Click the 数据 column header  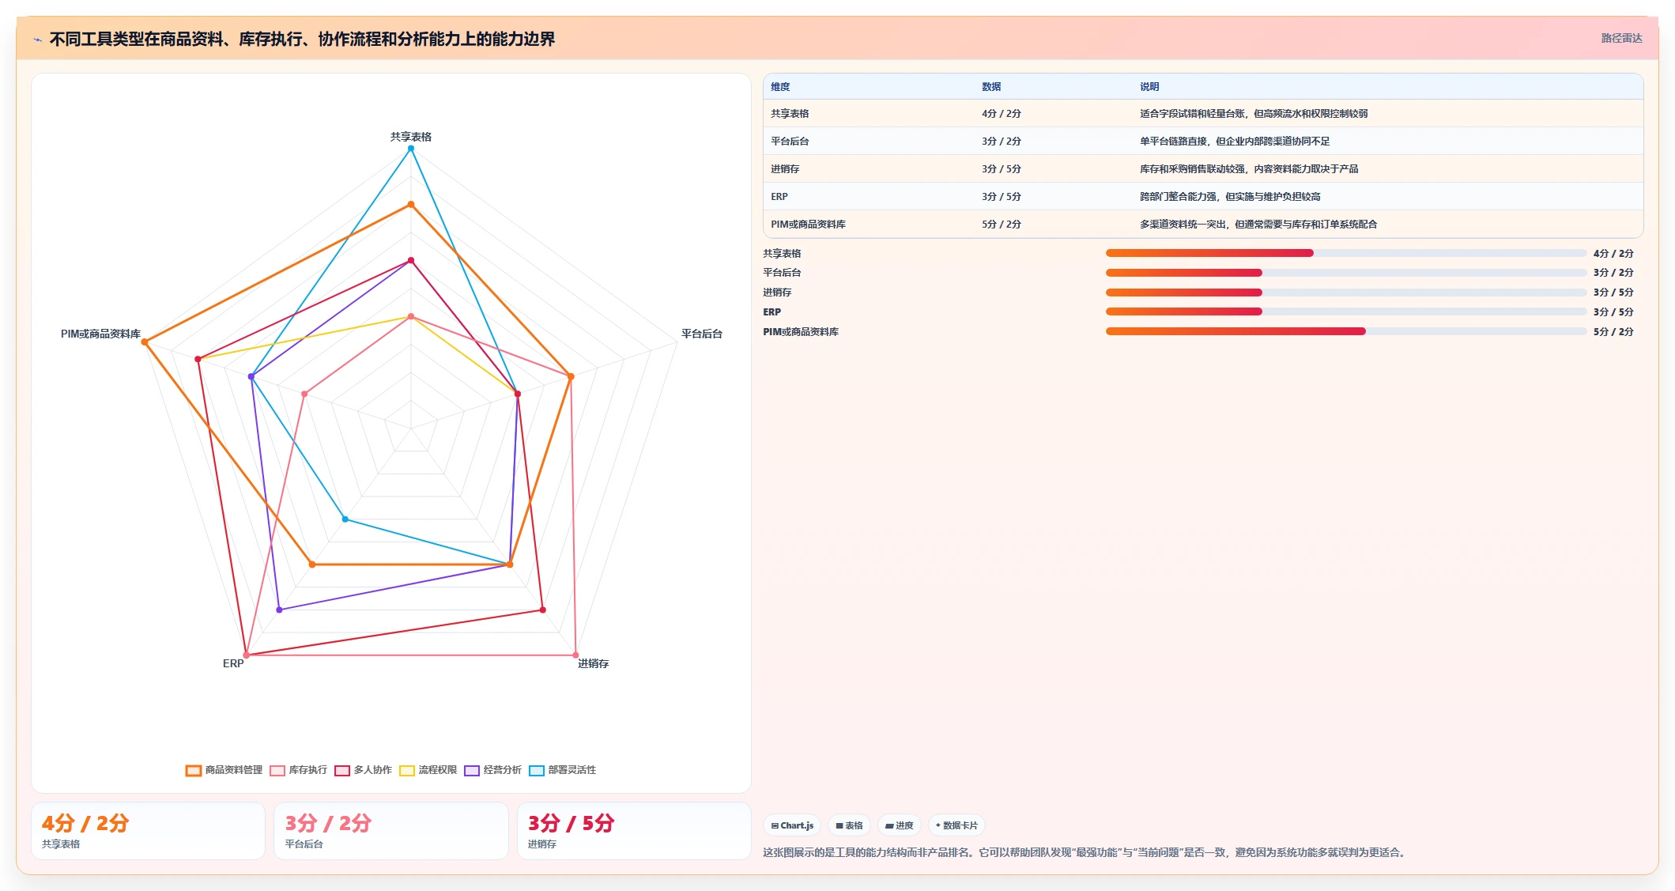pyautogui.click(x=991, y=87)
